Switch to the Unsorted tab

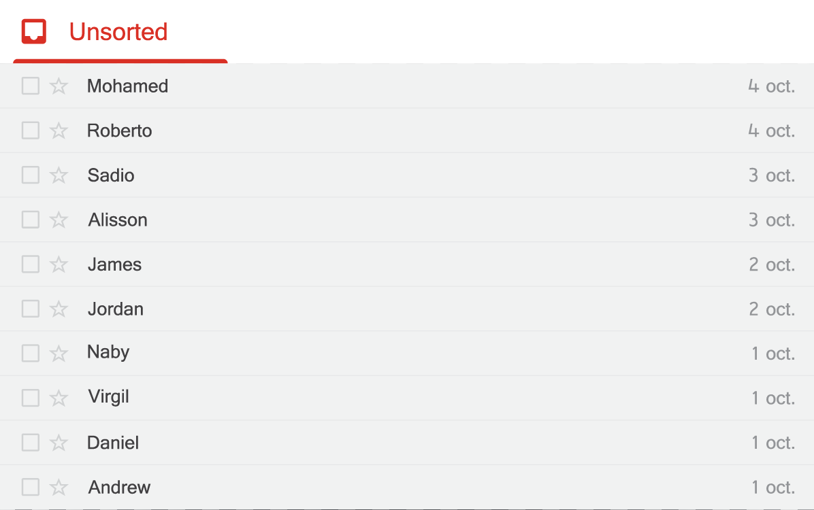click(x=120, y=32)
